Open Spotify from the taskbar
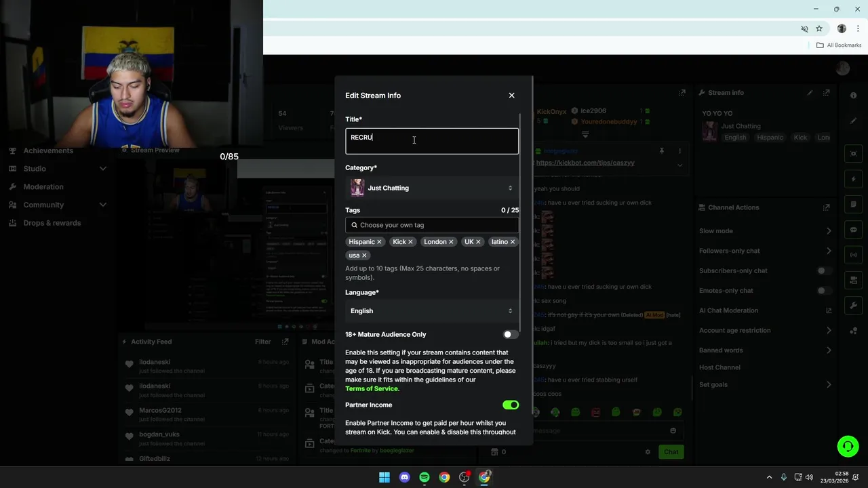 [x=425, y=477]
